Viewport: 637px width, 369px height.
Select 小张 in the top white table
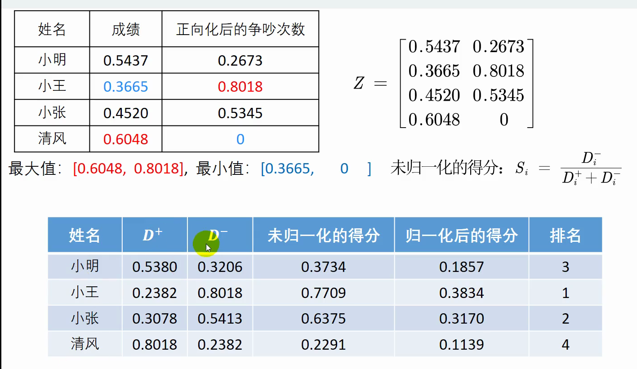coord(52,112)
